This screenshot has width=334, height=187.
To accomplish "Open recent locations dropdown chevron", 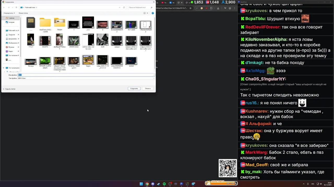I will (x=13, y=8).
